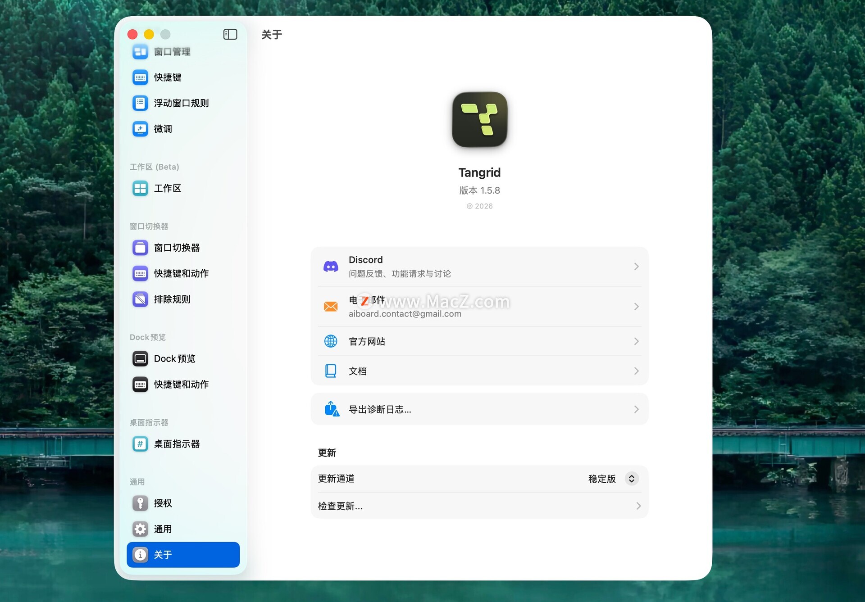This screenshot has width=865, height=602.
Task: Click the 关于 title at the top
Action: click(x=272, y=35)
